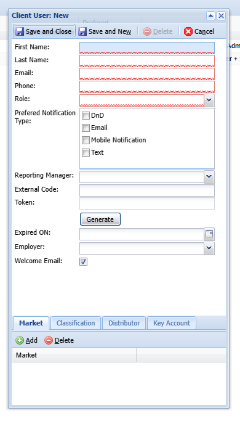Focus the First Name input field
Screen dimensions: 240x421
pyautogui.click(x=147, y=48)
